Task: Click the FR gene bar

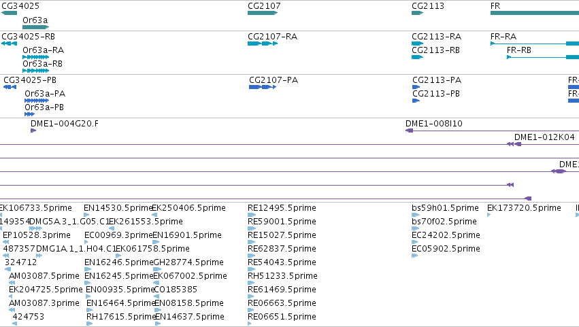Action: pyautogui.click(x=535, y=13)
